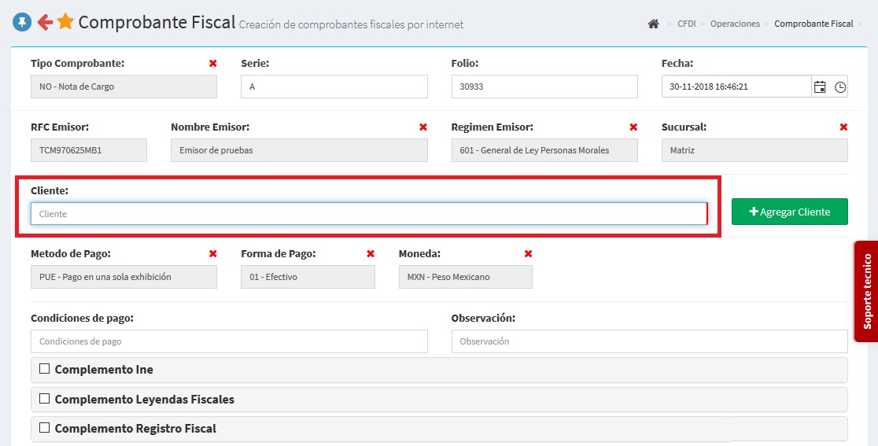This screenshot has width=878, height=446.
Task: Clear Tipo Comprobante with red X
Action: 213,63
